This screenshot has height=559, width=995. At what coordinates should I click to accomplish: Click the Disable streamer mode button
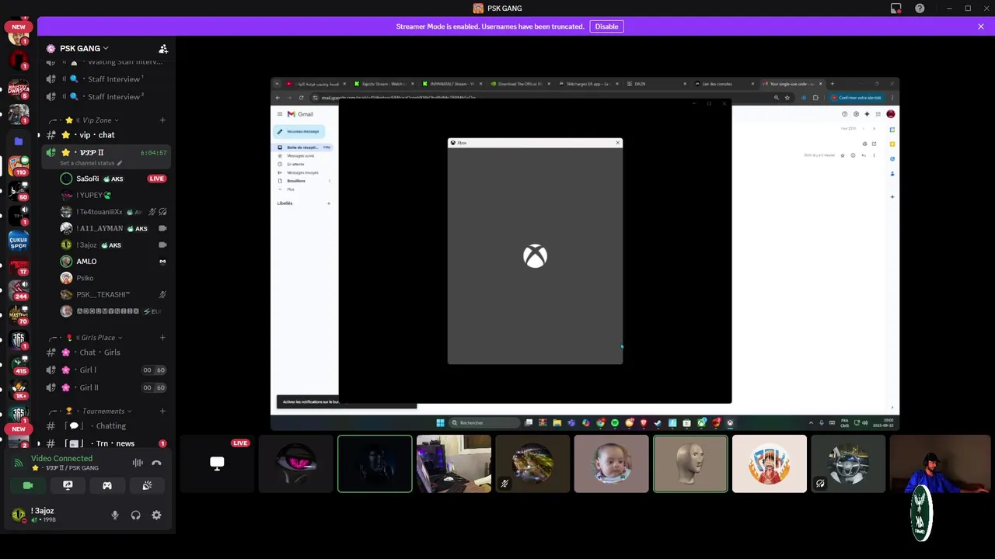(606, 26)
